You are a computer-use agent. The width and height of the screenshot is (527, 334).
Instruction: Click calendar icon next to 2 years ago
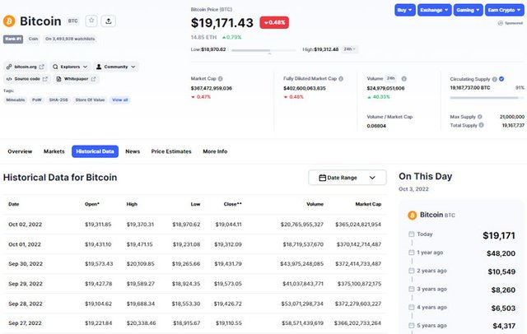click(412, 271)
